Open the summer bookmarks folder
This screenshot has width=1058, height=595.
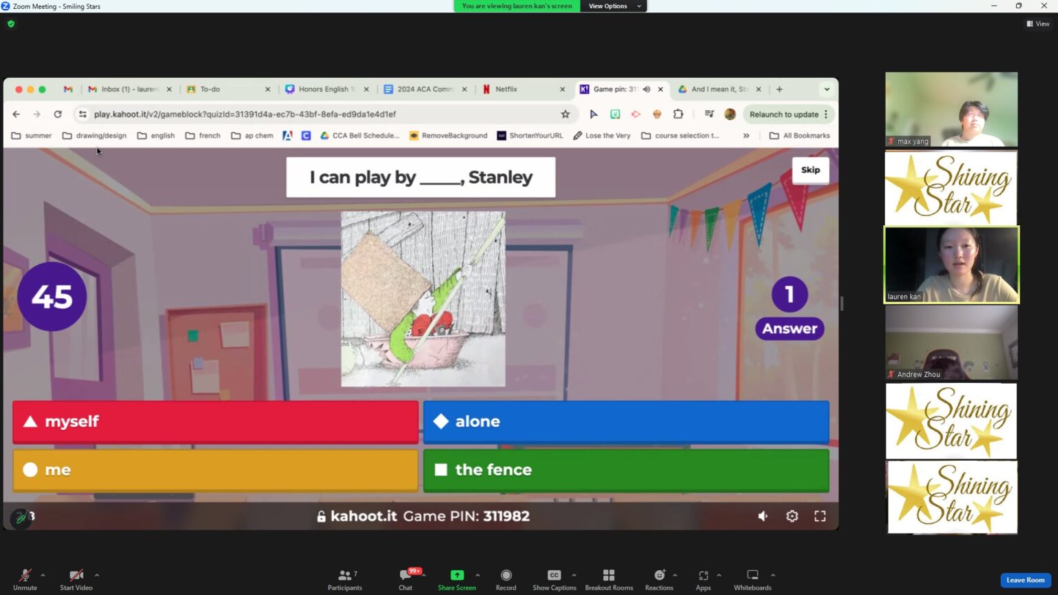point(32,136)
